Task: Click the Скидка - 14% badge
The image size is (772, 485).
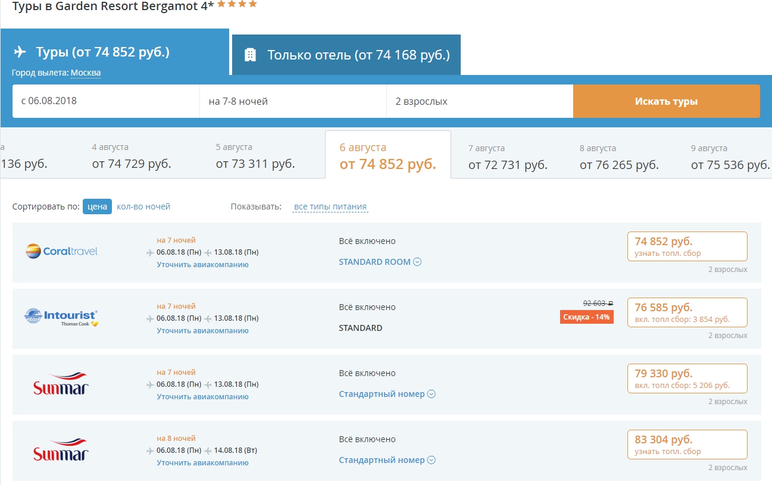Action: click(586, 317)
